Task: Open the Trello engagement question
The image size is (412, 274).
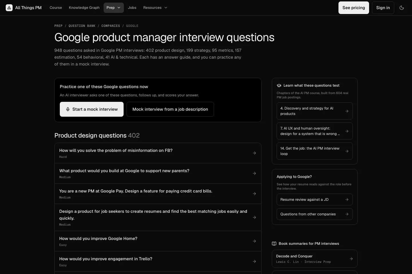Action: tap(158, 261)
